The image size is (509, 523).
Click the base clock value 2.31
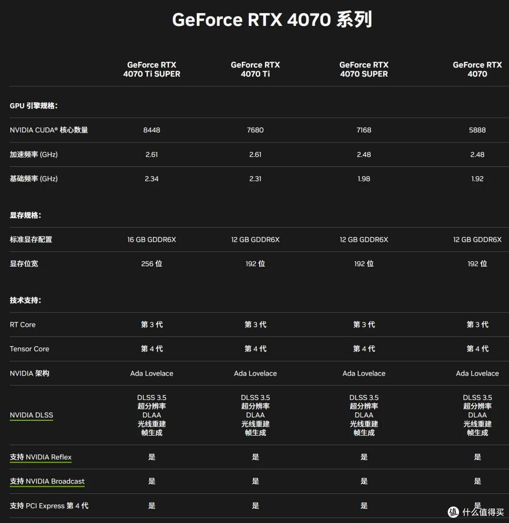tap(255, 179)
